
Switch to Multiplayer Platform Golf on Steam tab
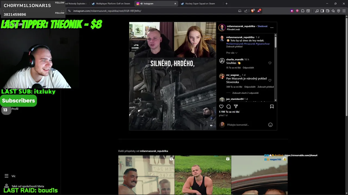click(111, 4)
